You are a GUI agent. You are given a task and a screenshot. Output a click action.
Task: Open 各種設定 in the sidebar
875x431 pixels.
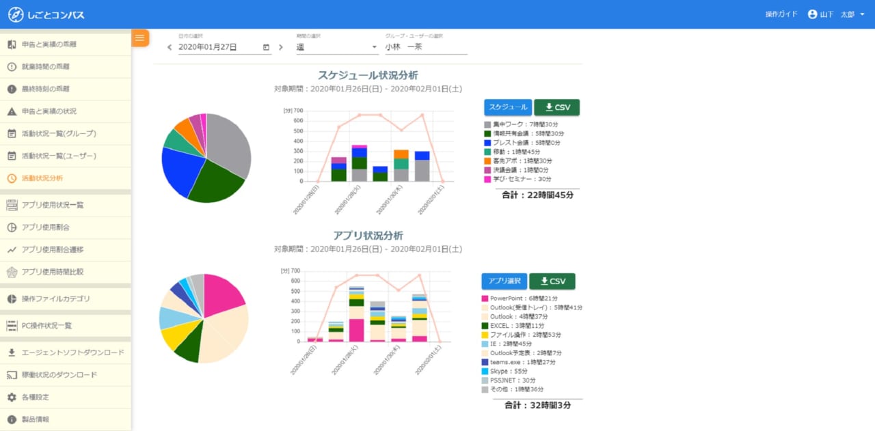(66, 397)
